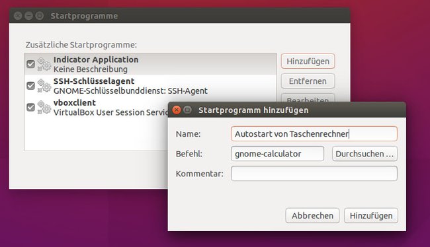This screenshot has width=430, height=247.
Task: Close the Startprogramm hinzufügen dialog
Action: (177, 110)
